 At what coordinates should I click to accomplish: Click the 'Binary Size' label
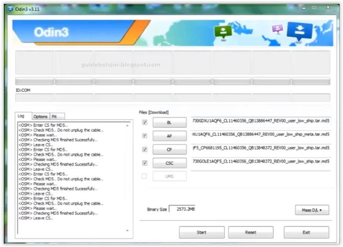[x=157, y=209]
